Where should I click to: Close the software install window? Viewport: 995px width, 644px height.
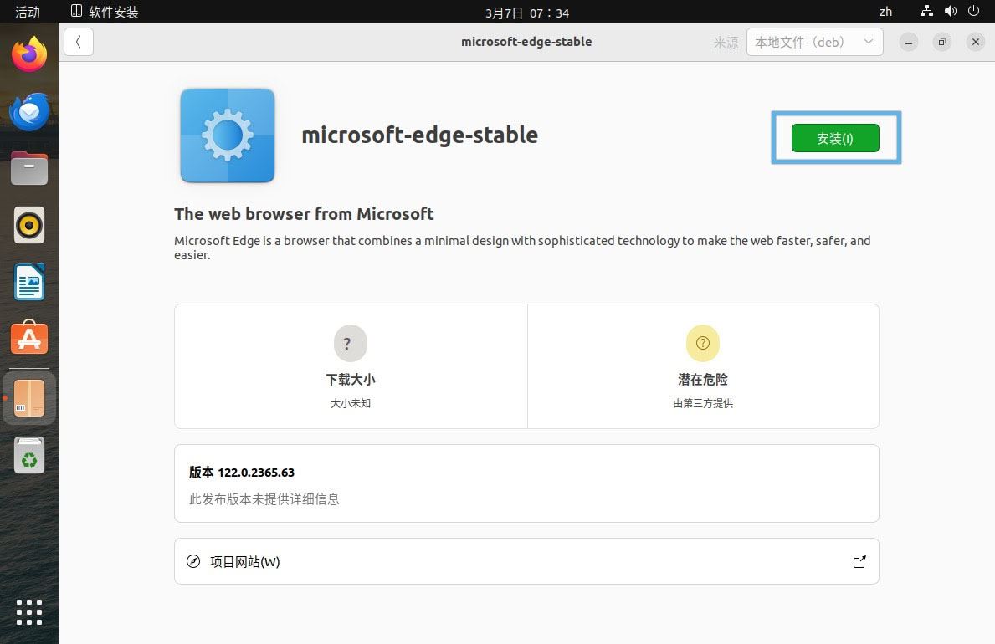[975, 43]
